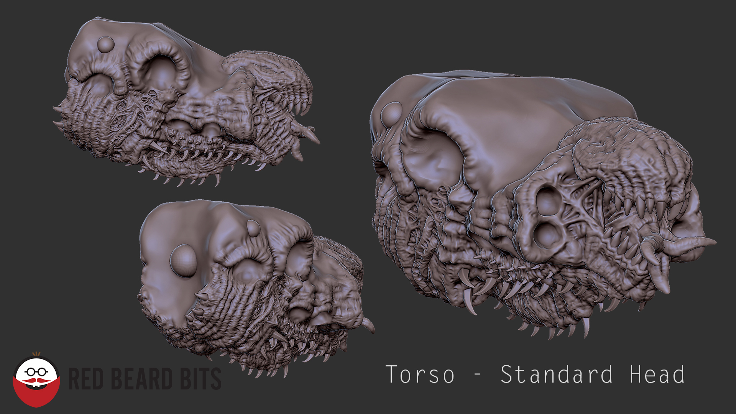Select the bottom-left creature head render
This screenshot has height=414, width=736.
pyautogui.click(x=256, y=288)
